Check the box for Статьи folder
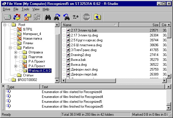 [15, 75]
